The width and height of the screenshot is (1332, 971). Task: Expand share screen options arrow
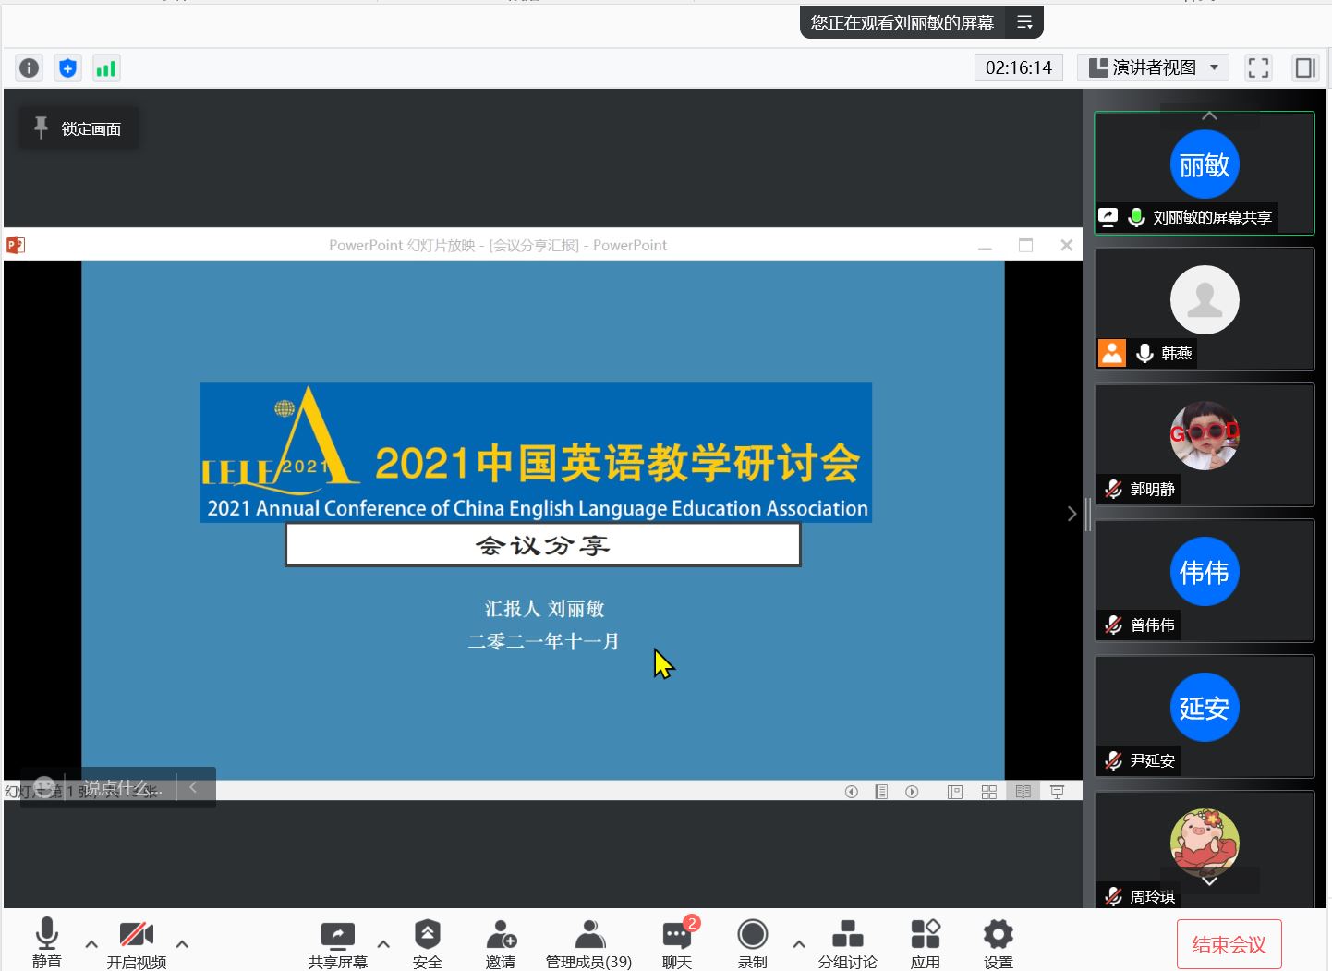pyautogui.click(x=383, y=944)
